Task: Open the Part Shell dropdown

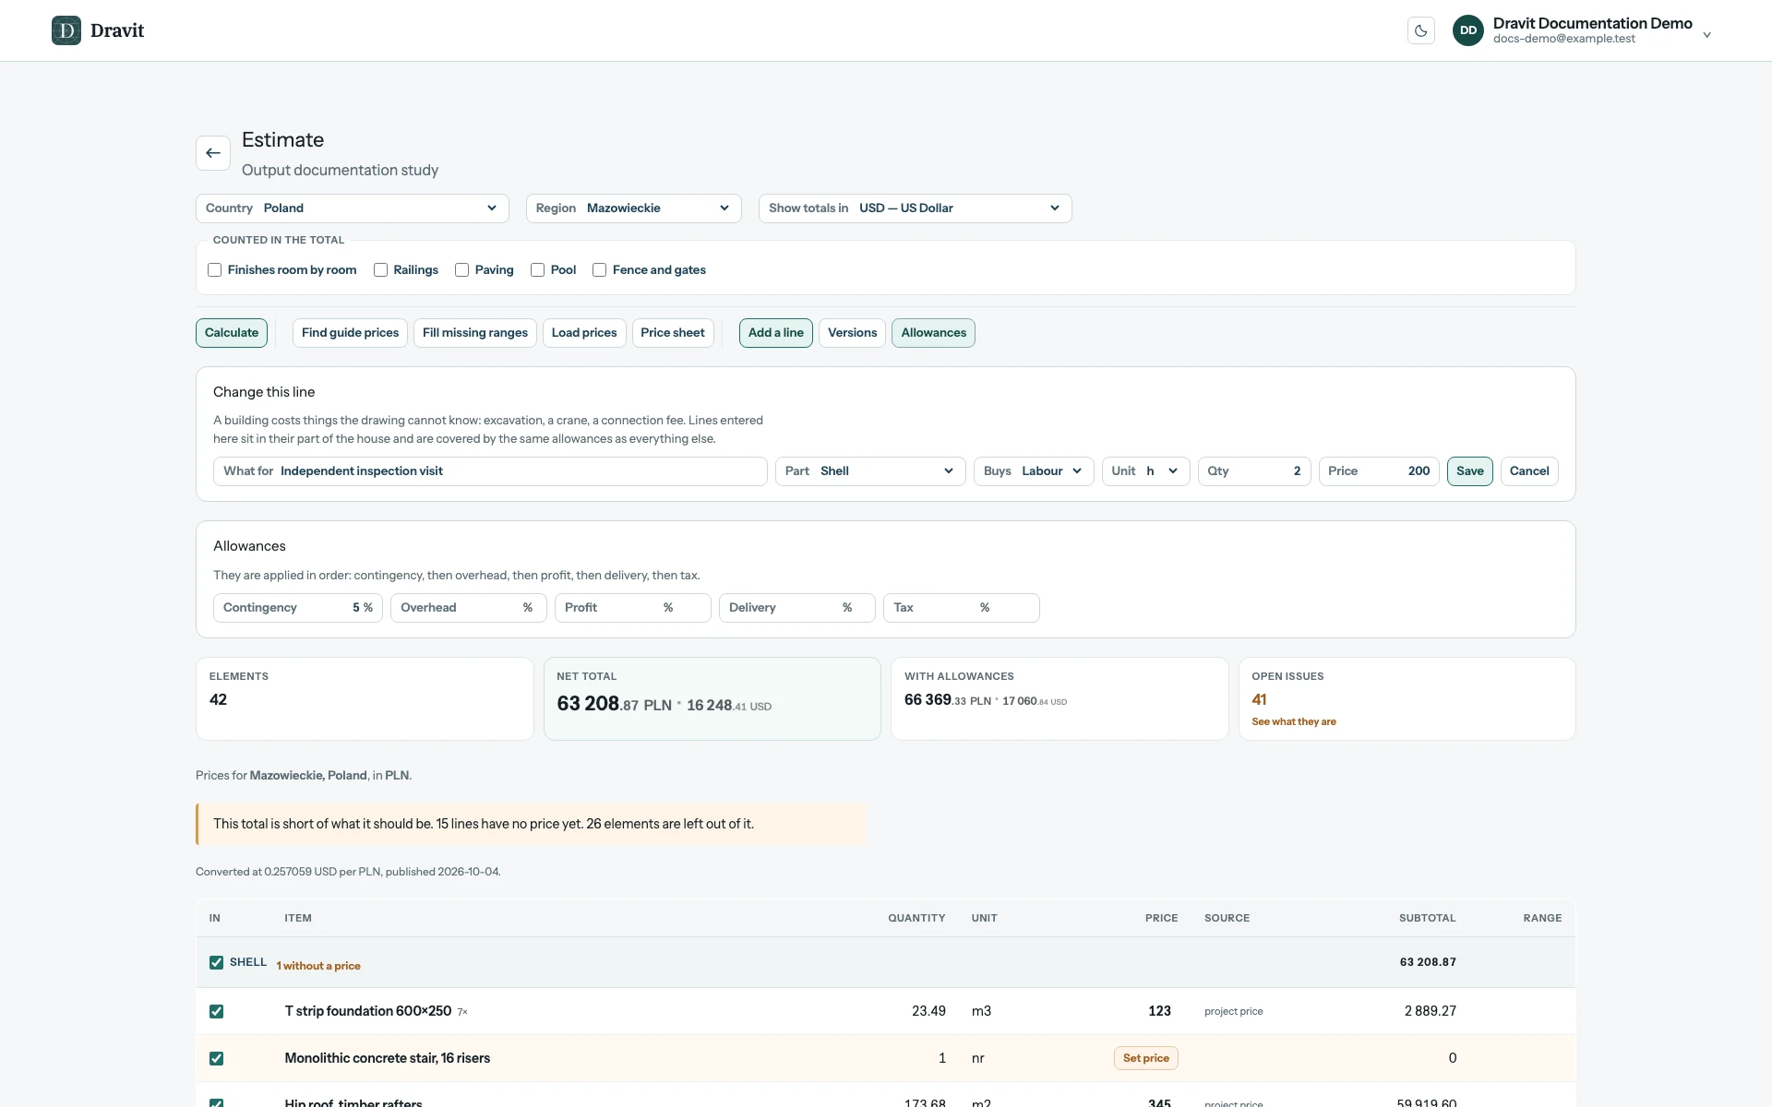Action: [x=870, y=471]
